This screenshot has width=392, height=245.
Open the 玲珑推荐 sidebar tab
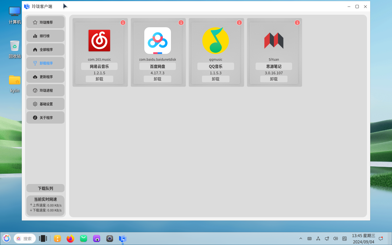click(45, 22)
